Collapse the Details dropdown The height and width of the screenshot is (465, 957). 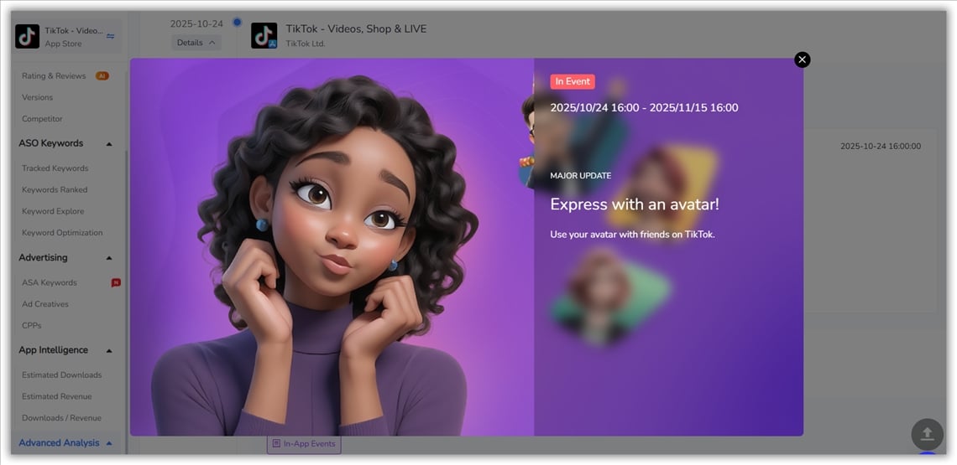click(x=196, y=43)
